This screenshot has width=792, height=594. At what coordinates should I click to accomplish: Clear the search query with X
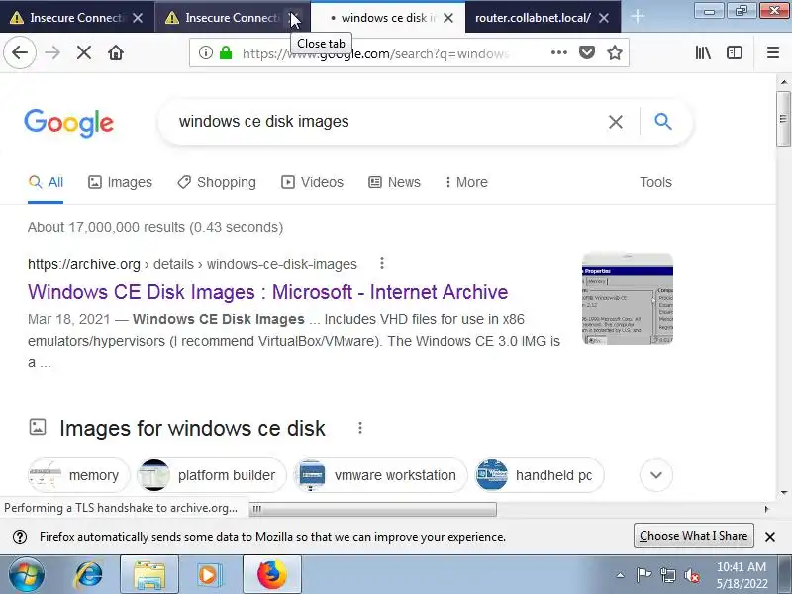point(615,121)
